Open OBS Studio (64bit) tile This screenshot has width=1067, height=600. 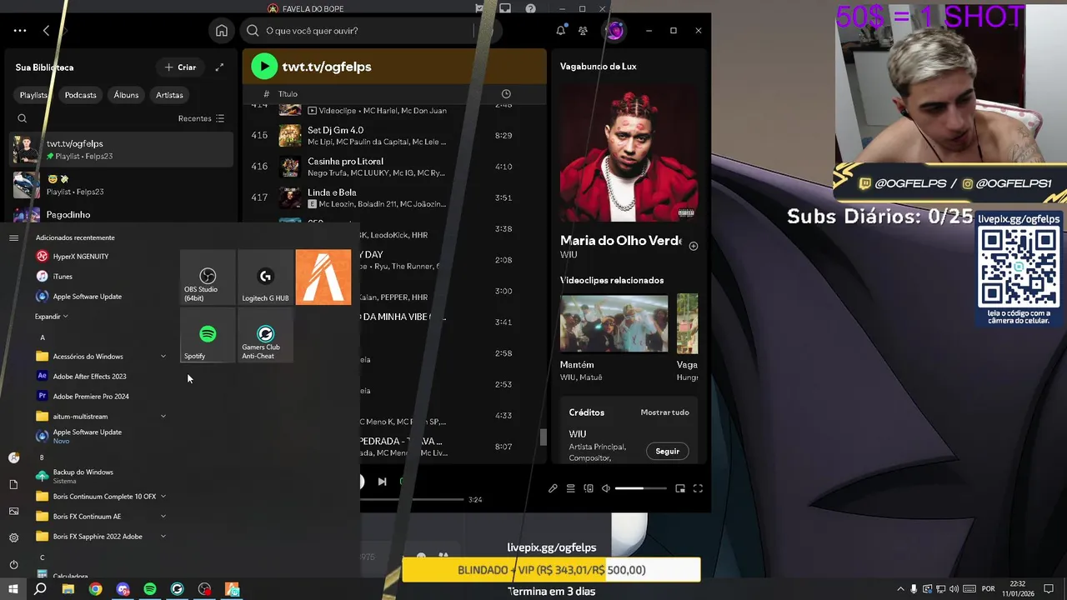(208, 277)
